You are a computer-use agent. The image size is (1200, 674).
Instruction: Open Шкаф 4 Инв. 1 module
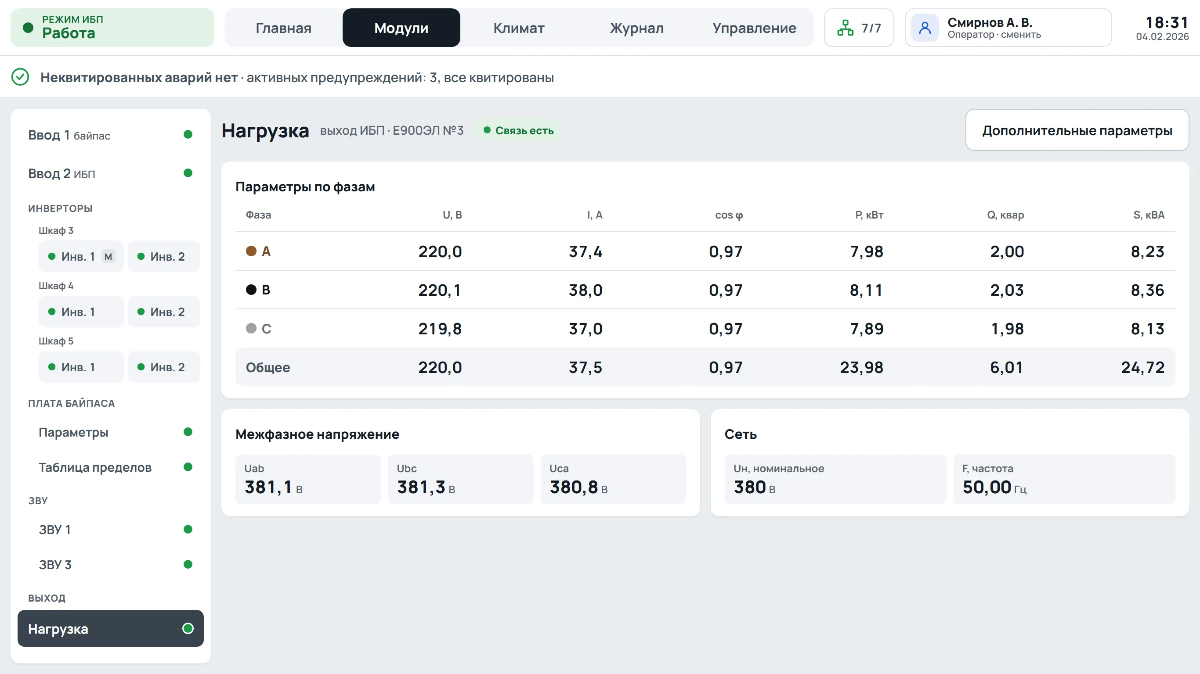tap(82, 312)
